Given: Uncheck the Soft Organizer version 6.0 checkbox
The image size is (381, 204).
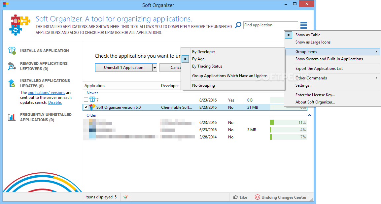Looking at the screenshot, I should (86, 107).
